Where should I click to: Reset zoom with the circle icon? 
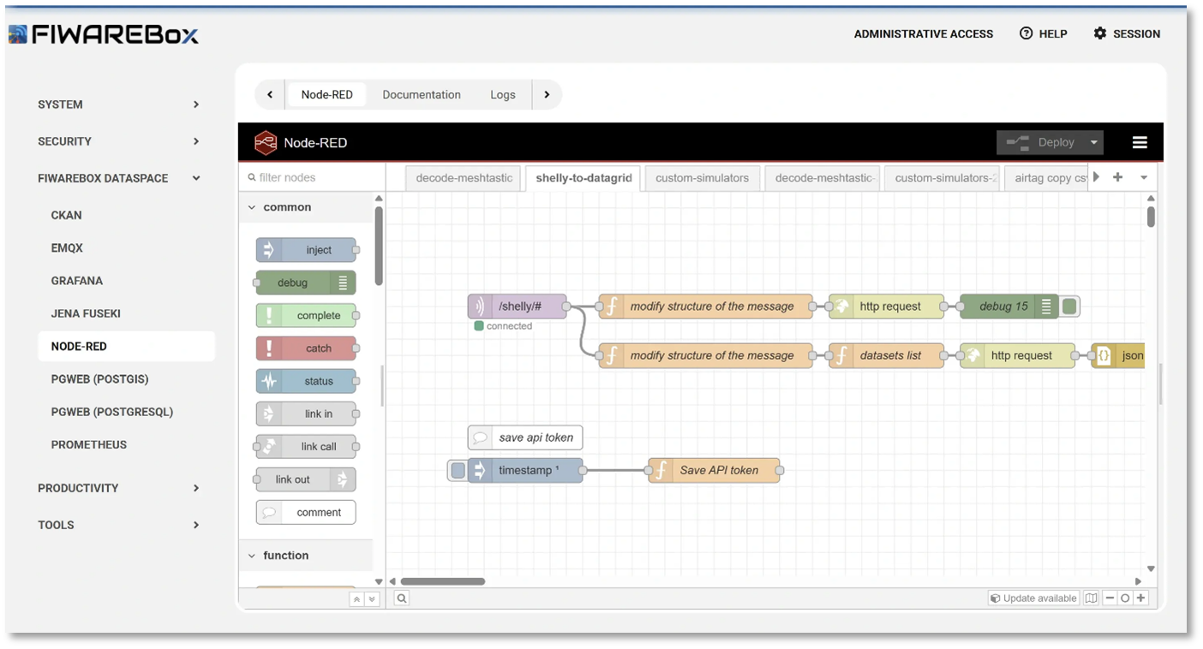1125,598
